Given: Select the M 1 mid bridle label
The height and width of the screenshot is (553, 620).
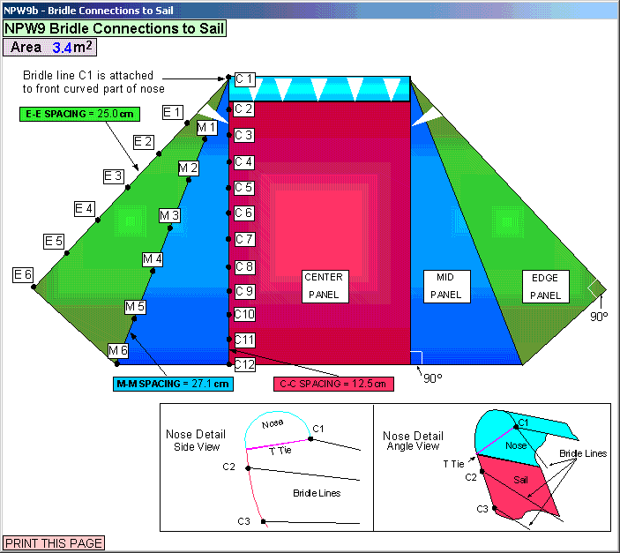Looking at the screenshot, I should 206,128.
